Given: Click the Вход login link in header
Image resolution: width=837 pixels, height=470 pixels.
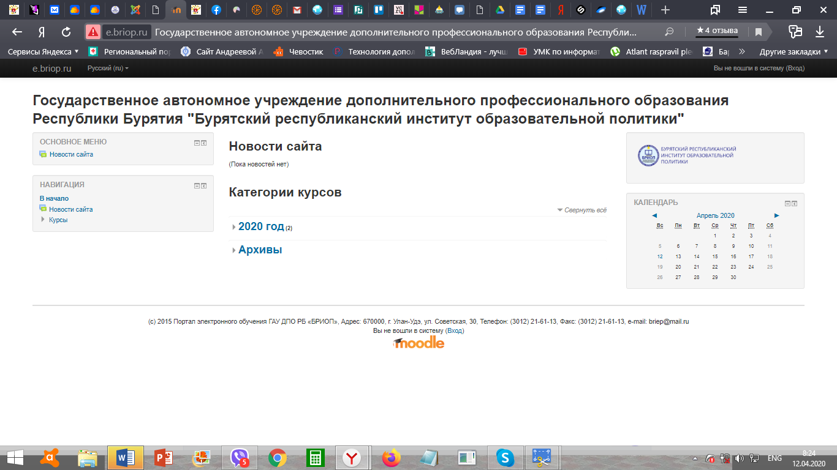Looking at the screenshot, I should click(795, 69).
